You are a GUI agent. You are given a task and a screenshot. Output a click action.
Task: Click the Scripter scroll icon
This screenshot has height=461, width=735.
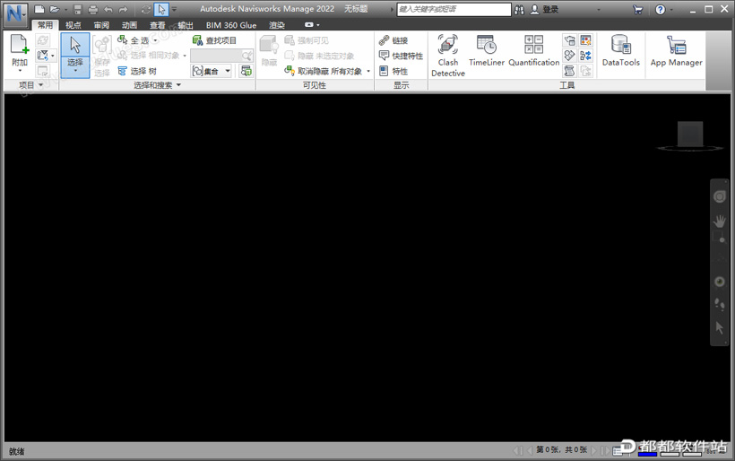tap(569, 71)
